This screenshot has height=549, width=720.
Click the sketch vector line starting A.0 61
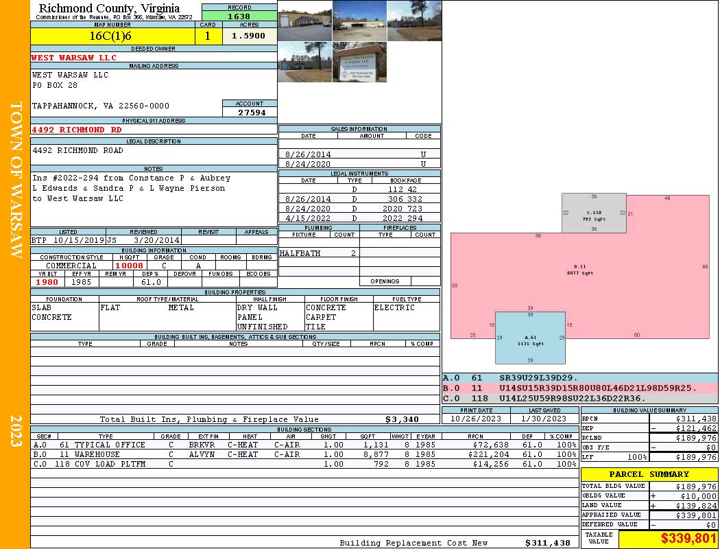click(580, 378)
